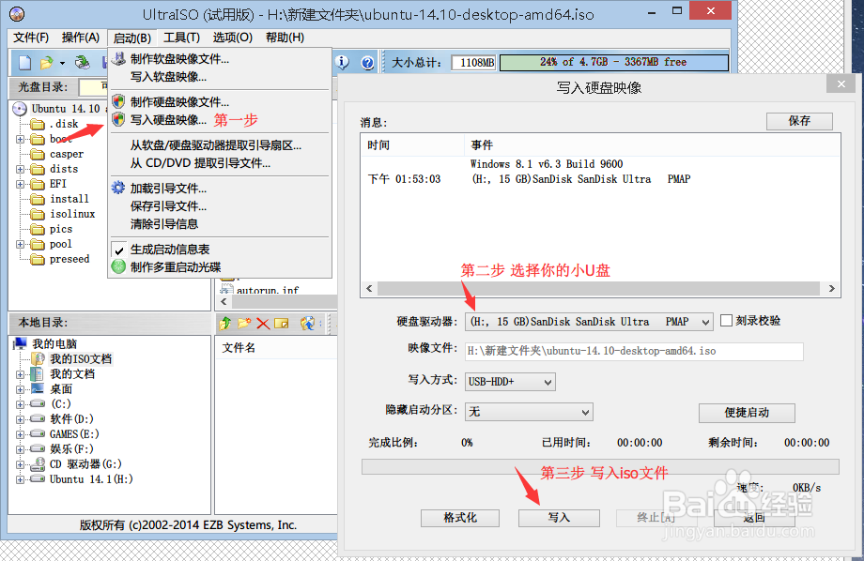Click the write progress bar
This screenshot has width=864, height=561.
(x=600, y=466)
